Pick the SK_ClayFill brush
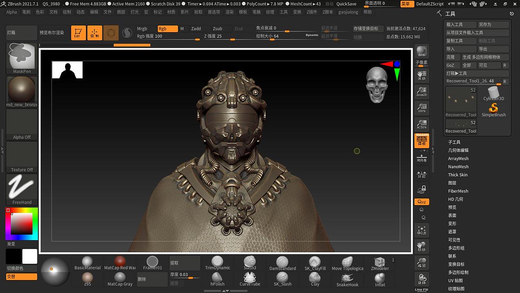The height and width of the screenshot is (293, 520). 315,263
